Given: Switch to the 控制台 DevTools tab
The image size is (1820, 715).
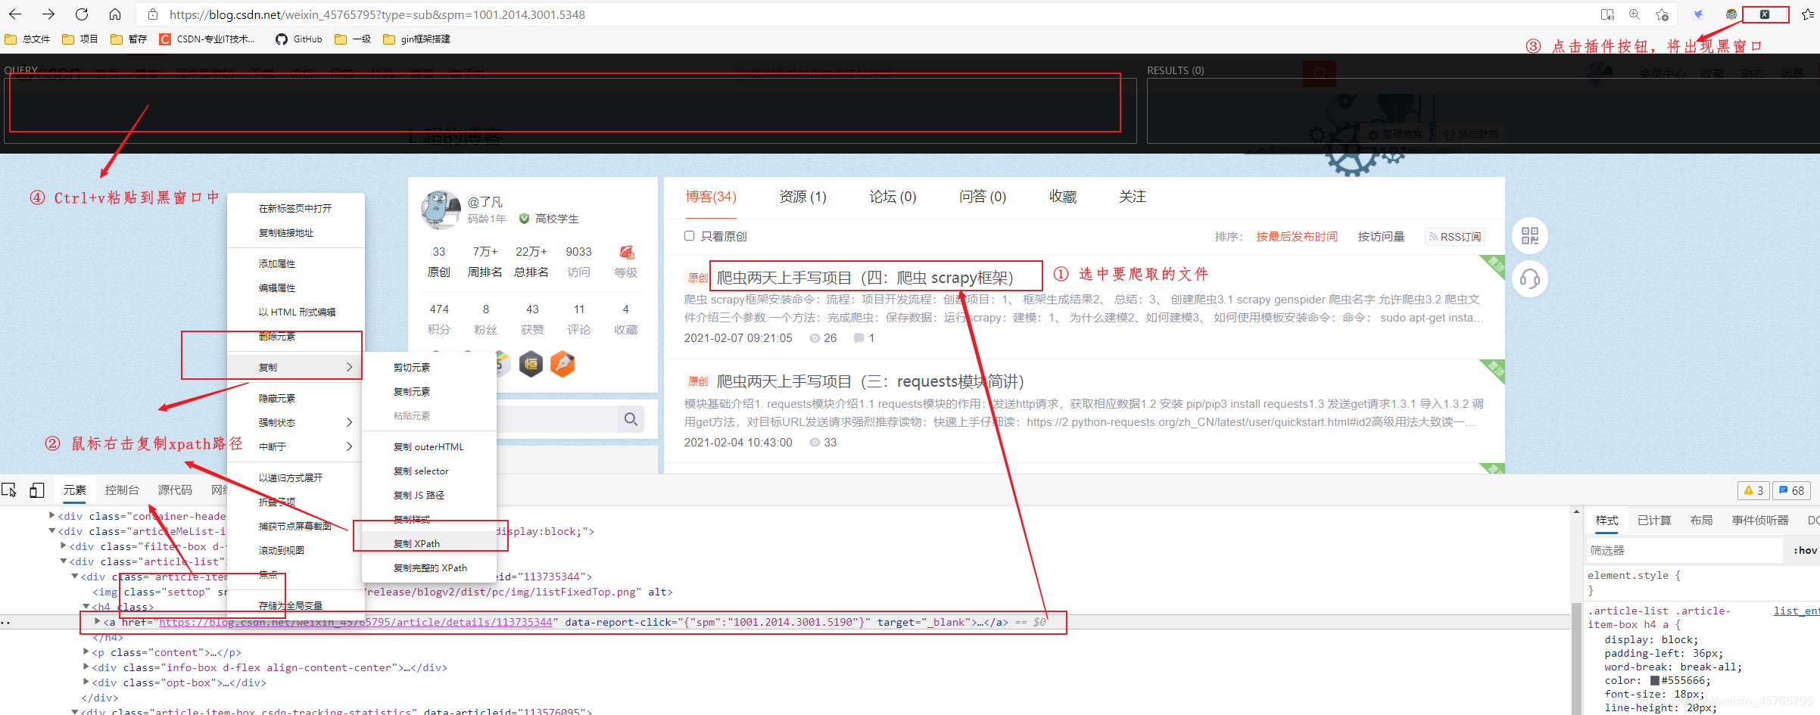Looking at the screenshot, I should [122, 490].
